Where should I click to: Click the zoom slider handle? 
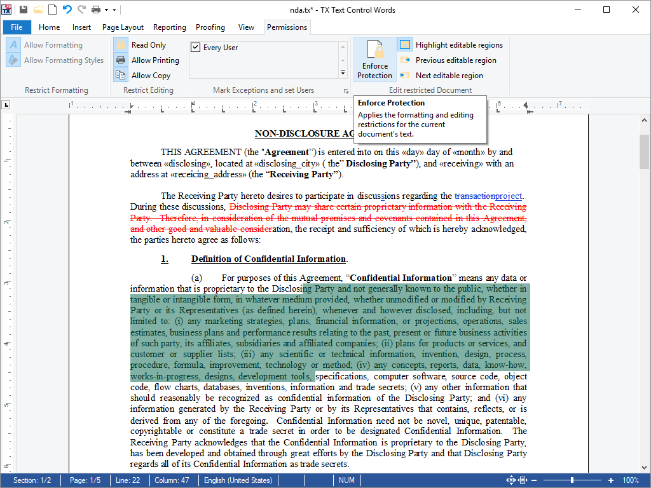572,480
